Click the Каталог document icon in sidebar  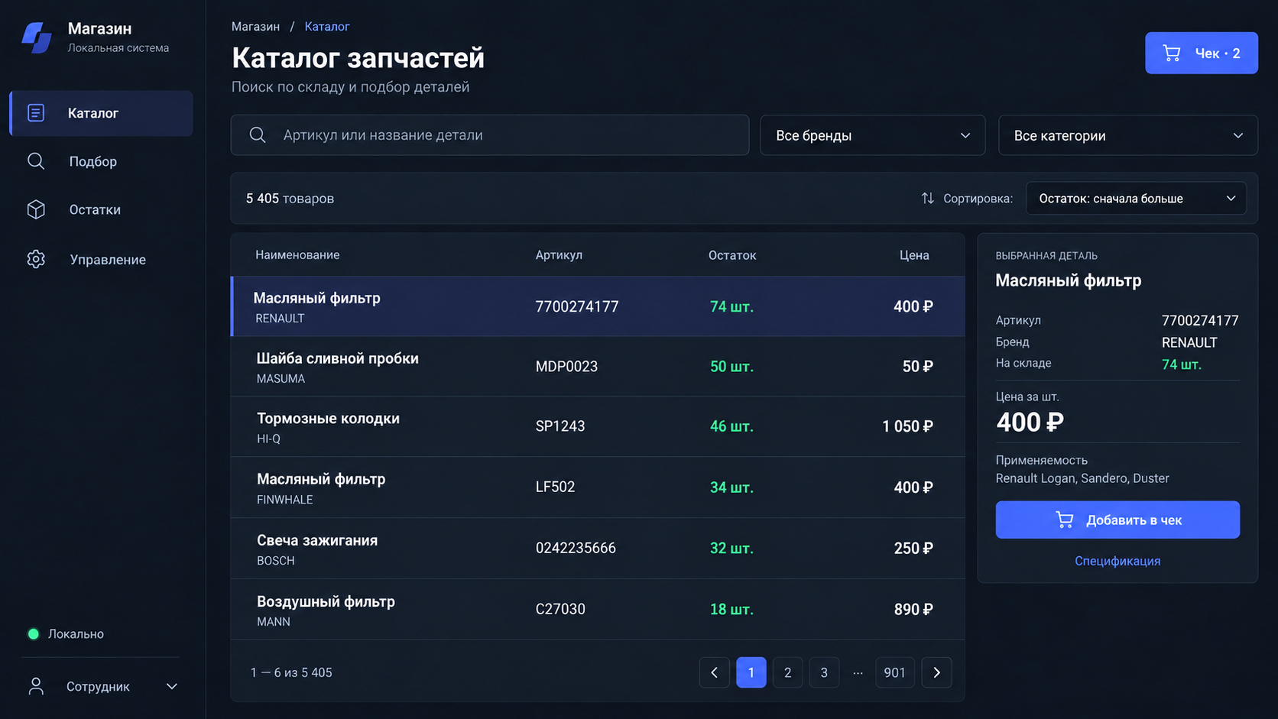coord(36,113)
